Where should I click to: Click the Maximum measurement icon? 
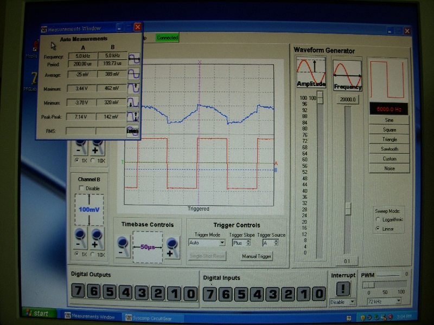[133, 88]
